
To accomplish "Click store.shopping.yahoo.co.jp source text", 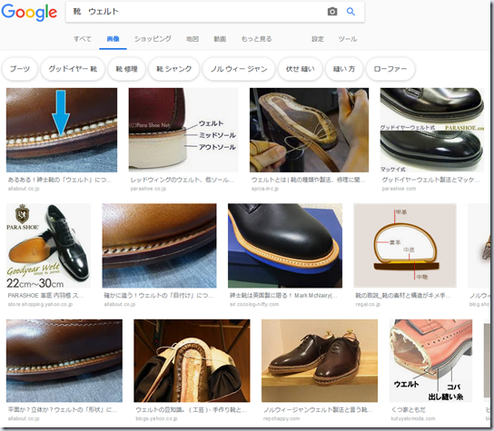I will (x=40, y=305).
